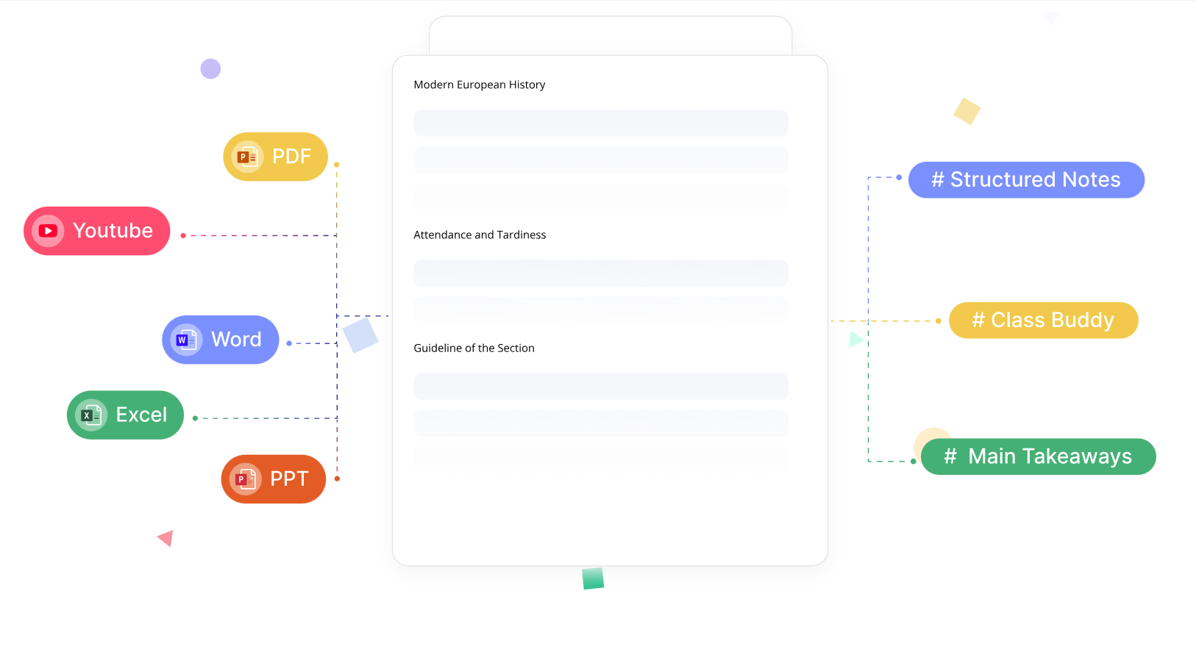The height and width of the screenshot is (652, 1196).
Task: Click the Modern European History heading
Action: pyautogui.click(x=480, y=85)
